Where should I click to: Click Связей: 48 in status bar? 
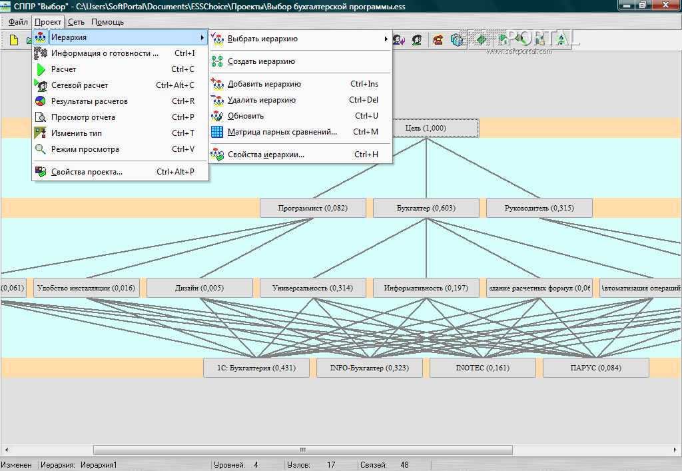384,465
